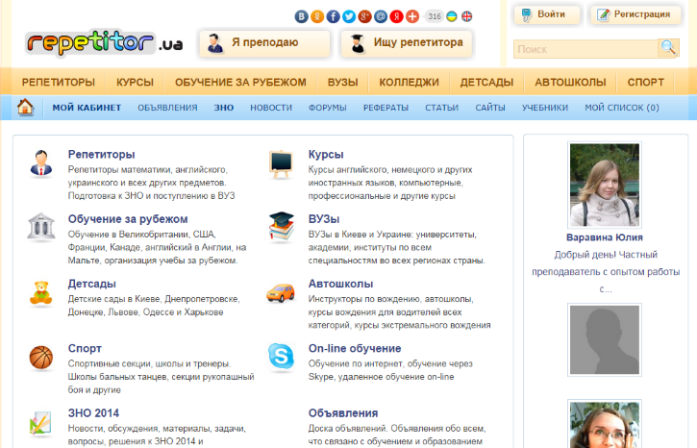The width and height of the screenshot is (697, 448).
Task: Click the Курсы blackboard icon
Action: click(x=281, y=163)
